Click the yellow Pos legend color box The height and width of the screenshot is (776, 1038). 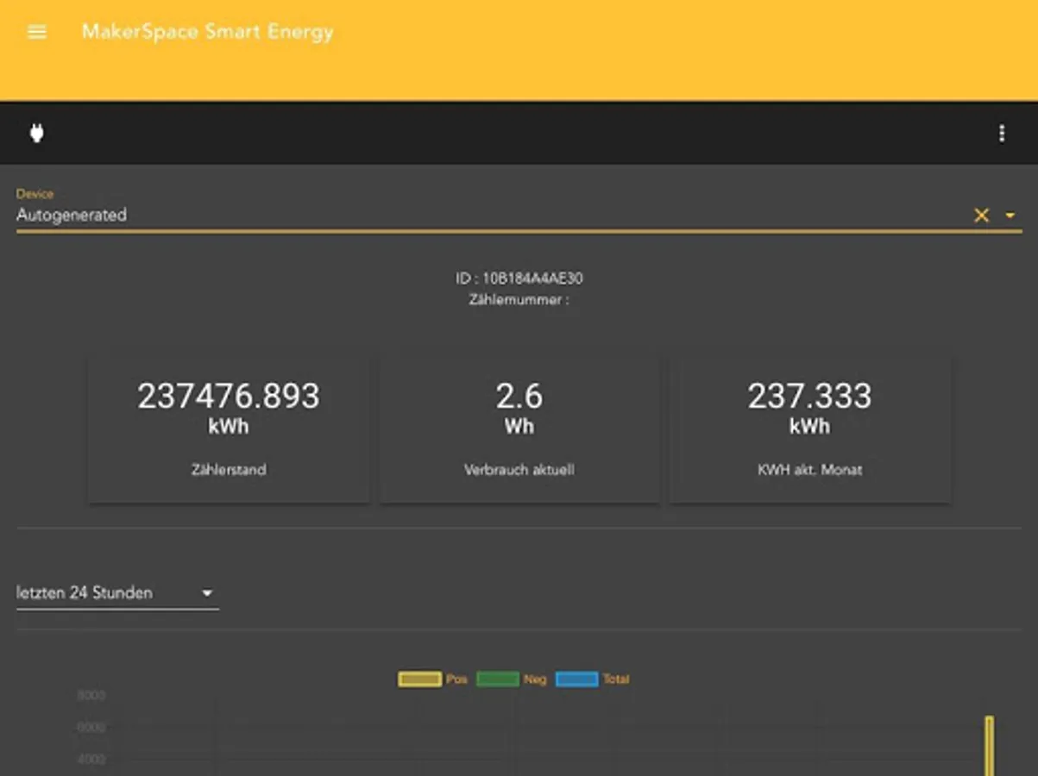click(419, 679)
